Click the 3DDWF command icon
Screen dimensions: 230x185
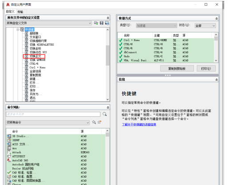coord(9,140)
